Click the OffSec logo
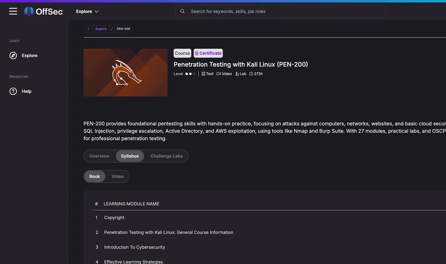 tap(44, 11)
